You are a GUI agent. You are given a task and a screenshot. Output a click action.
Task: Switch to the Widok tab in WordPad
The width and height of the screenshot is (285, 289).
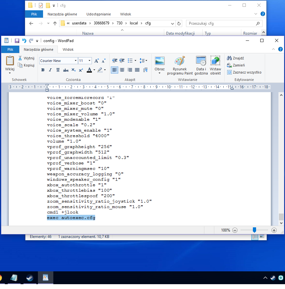(x=68, y=49)
